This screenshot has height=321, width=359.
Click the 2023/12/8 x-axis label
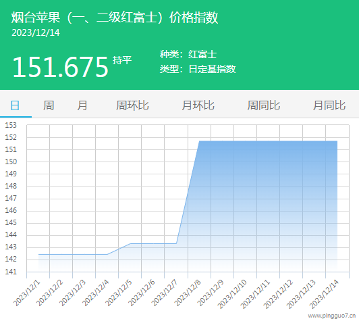click(x=188, y=293)
